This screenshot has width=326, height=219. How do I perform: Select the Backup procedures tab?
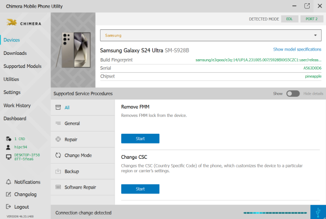[x=83, y=171]
